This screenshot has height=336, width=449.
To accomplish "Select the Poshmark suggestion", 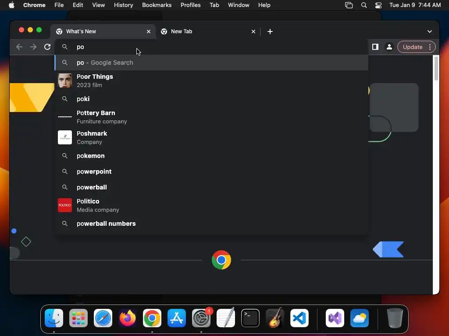I will (211, 137).
